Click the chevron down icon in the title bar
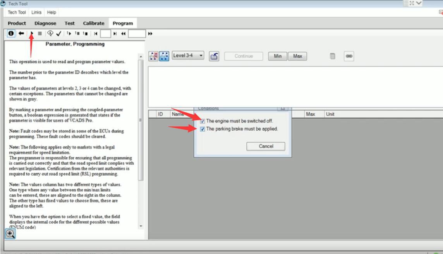 coord(419,3)
